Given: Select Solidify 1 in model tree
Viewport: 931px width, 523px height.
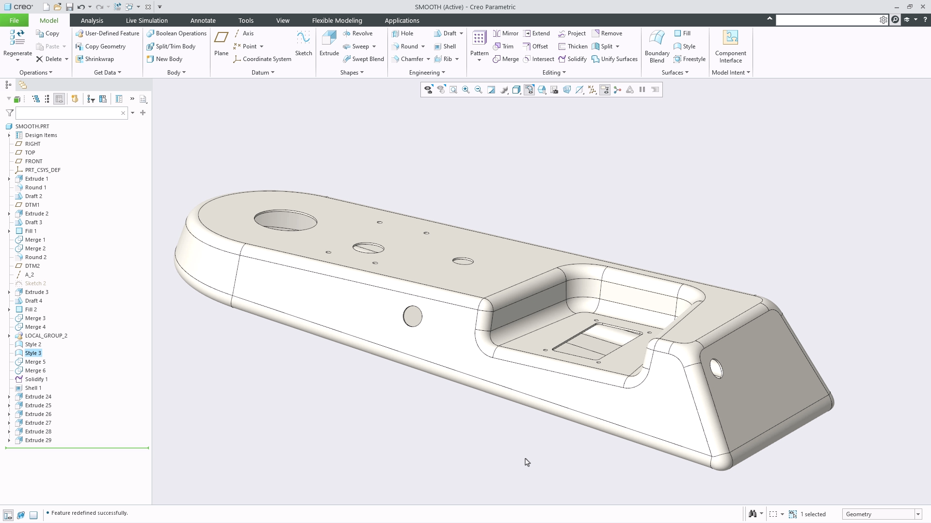Looking at the screenshot, I should click(36, 379).
